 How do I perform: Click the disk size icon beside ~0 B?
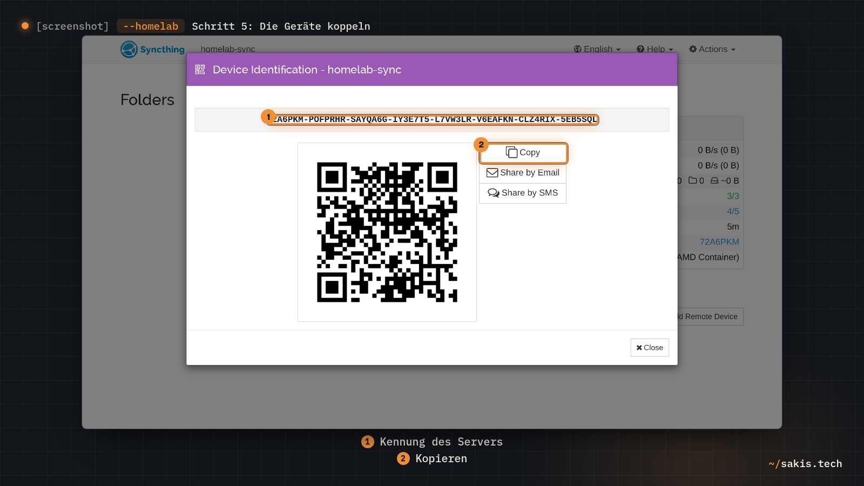point(714,180)
